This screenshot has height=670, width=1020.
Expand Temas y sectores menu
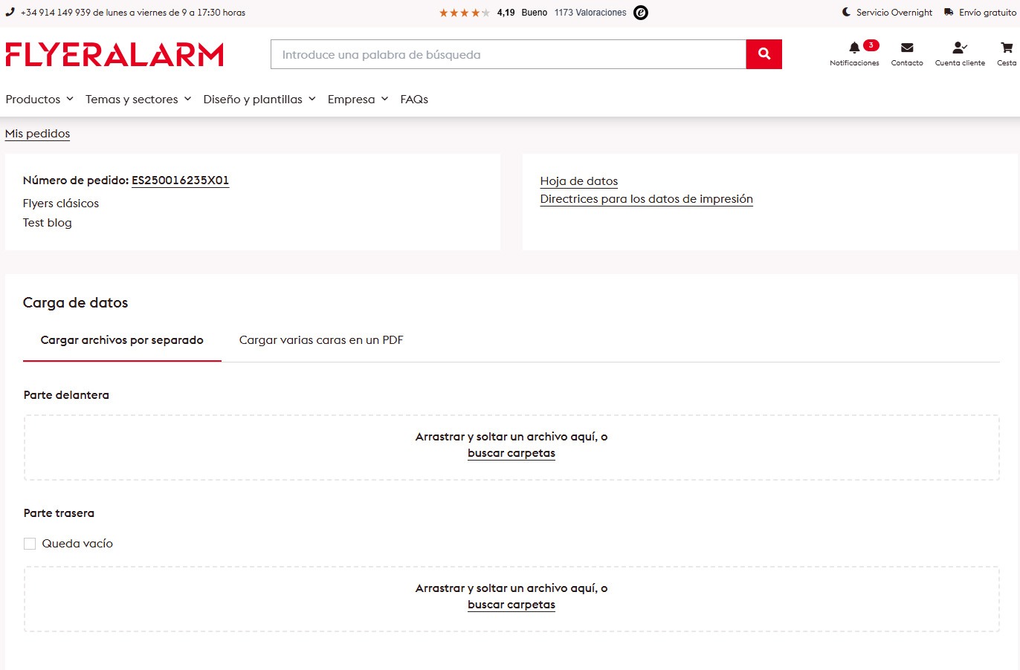point(138,100)
